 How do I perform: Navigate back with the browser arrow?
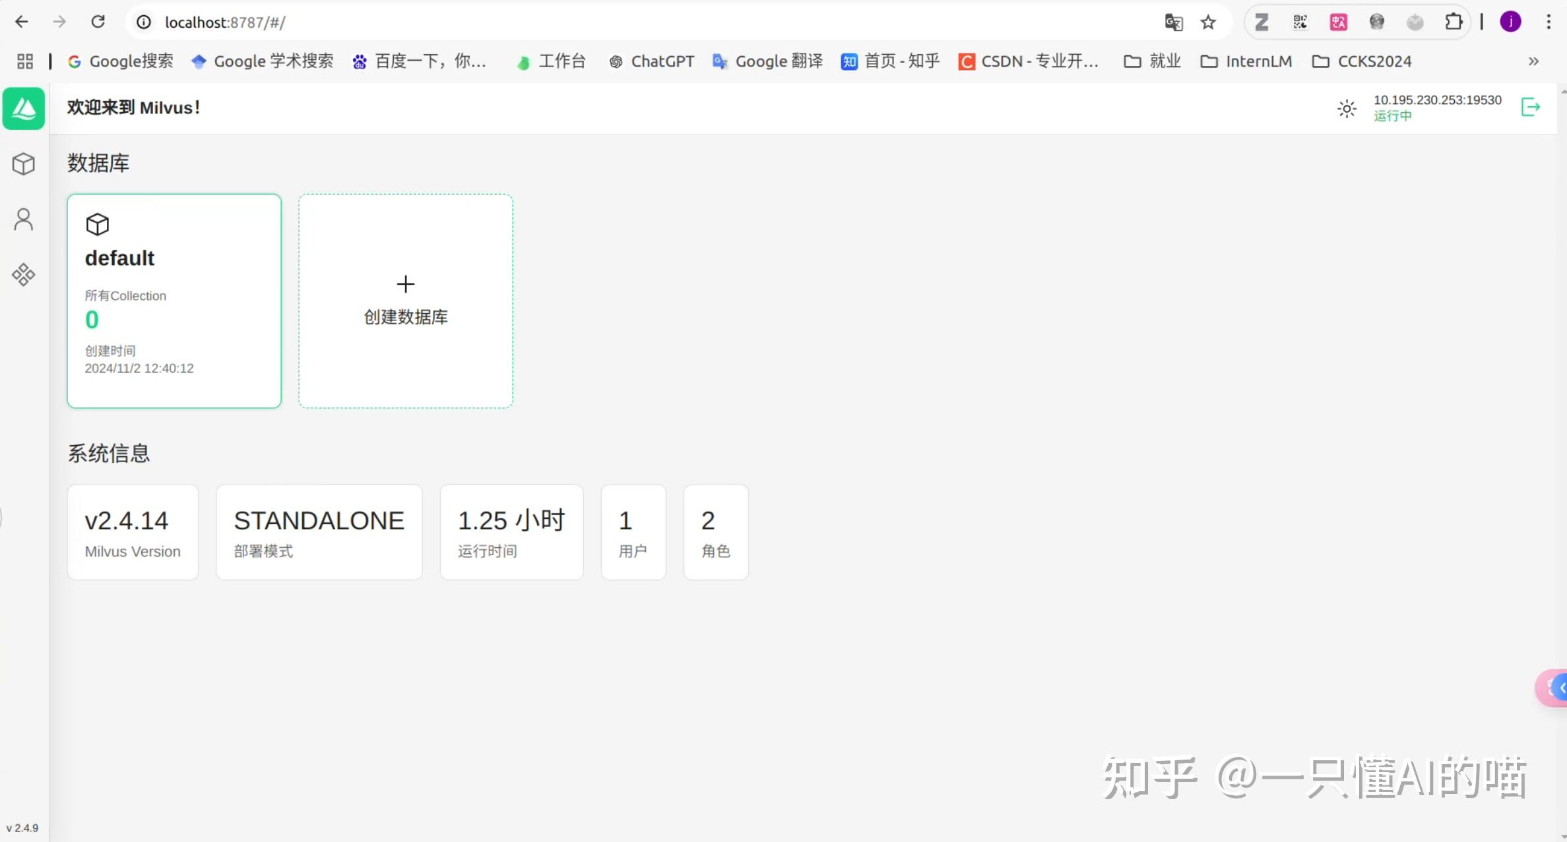click(x=22, y=21)
